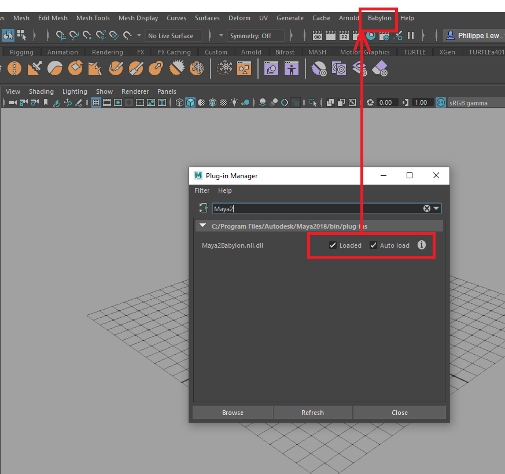Open the Render View window icon
Screen dimensions: 505x474
[x=318, y=35]
